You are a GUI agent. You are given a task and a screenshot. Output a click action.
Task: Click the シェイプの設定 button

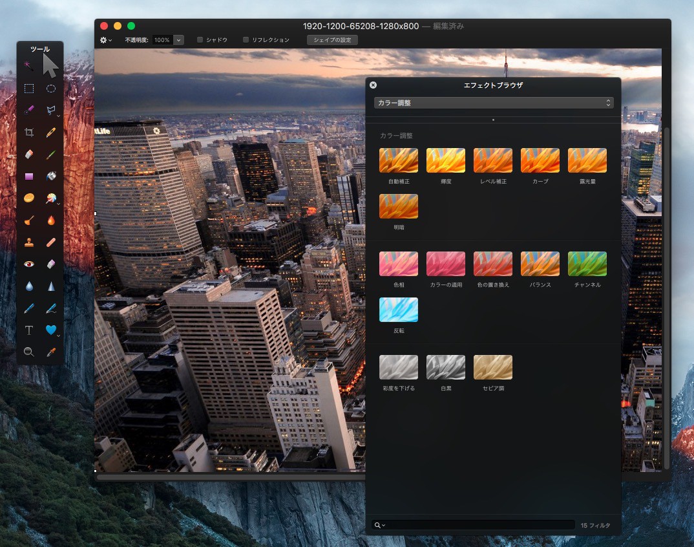click(x=332, y=40)
